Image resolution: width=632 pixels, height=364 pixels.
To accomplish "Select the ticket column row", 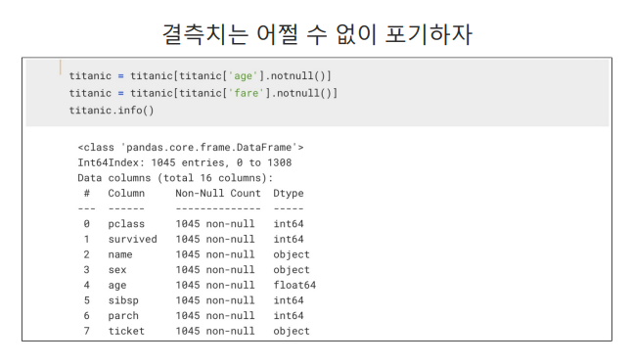I will 197,331.
